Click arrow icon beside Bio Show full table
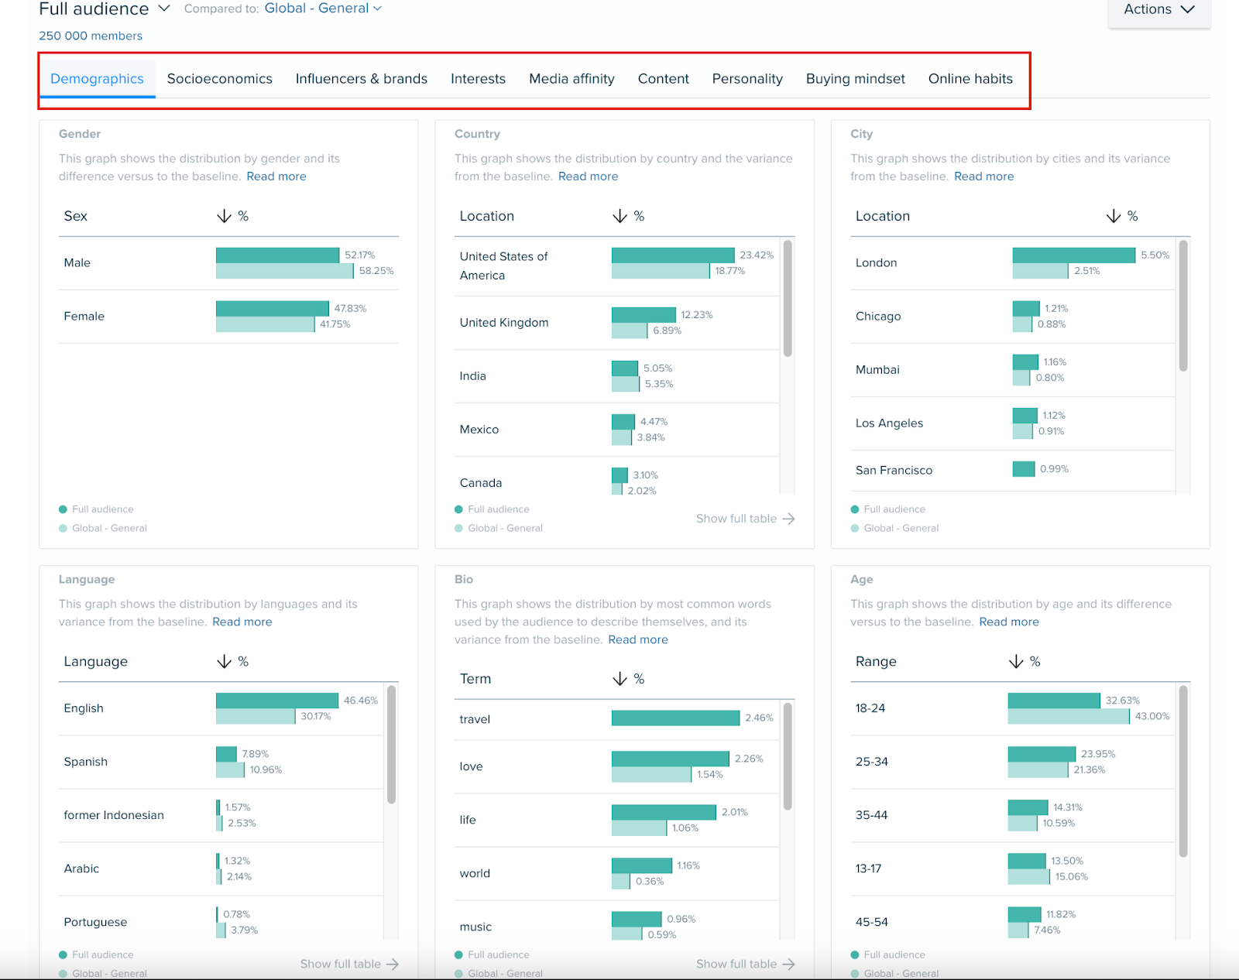Screen dimensions: 1239x980 (788, 964)
